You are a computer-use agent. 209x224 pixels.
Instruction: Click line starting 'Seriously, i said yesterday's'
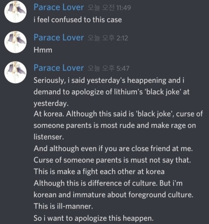(109, 80)
